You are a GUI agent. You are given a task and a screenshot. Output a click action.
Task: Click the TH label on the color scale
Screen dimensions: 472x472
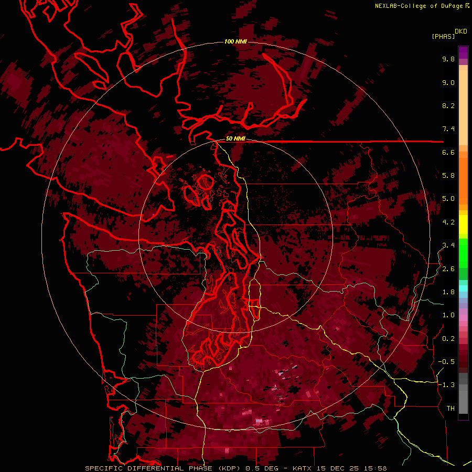pyautogui.click(x=450, y=409)
